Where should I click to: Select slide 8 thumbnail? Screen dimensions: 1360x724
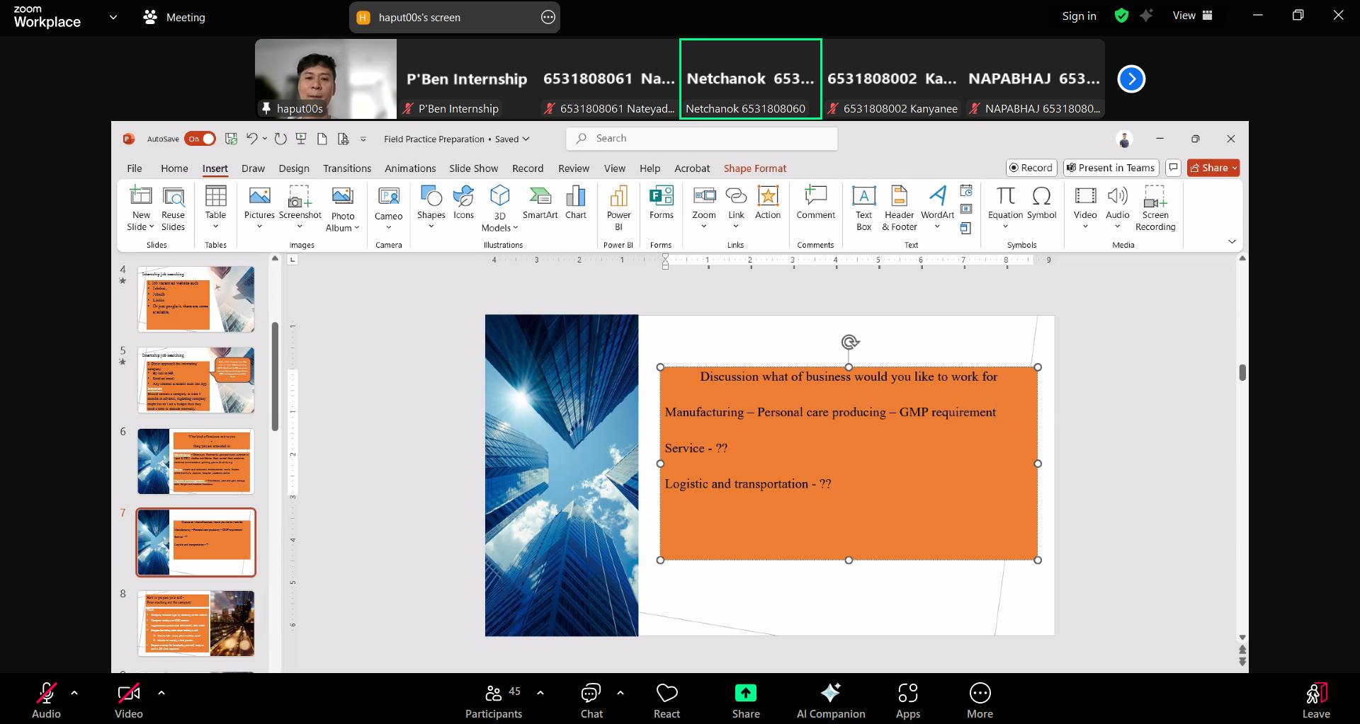[196, 624]
